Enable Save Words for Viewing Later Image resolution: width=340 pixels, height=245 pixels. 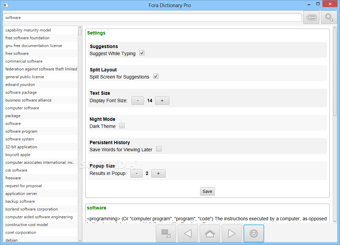click(159, 149)
